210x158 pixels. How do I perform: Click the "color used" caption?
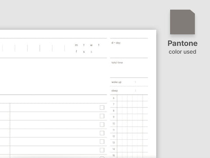(182, 52)
